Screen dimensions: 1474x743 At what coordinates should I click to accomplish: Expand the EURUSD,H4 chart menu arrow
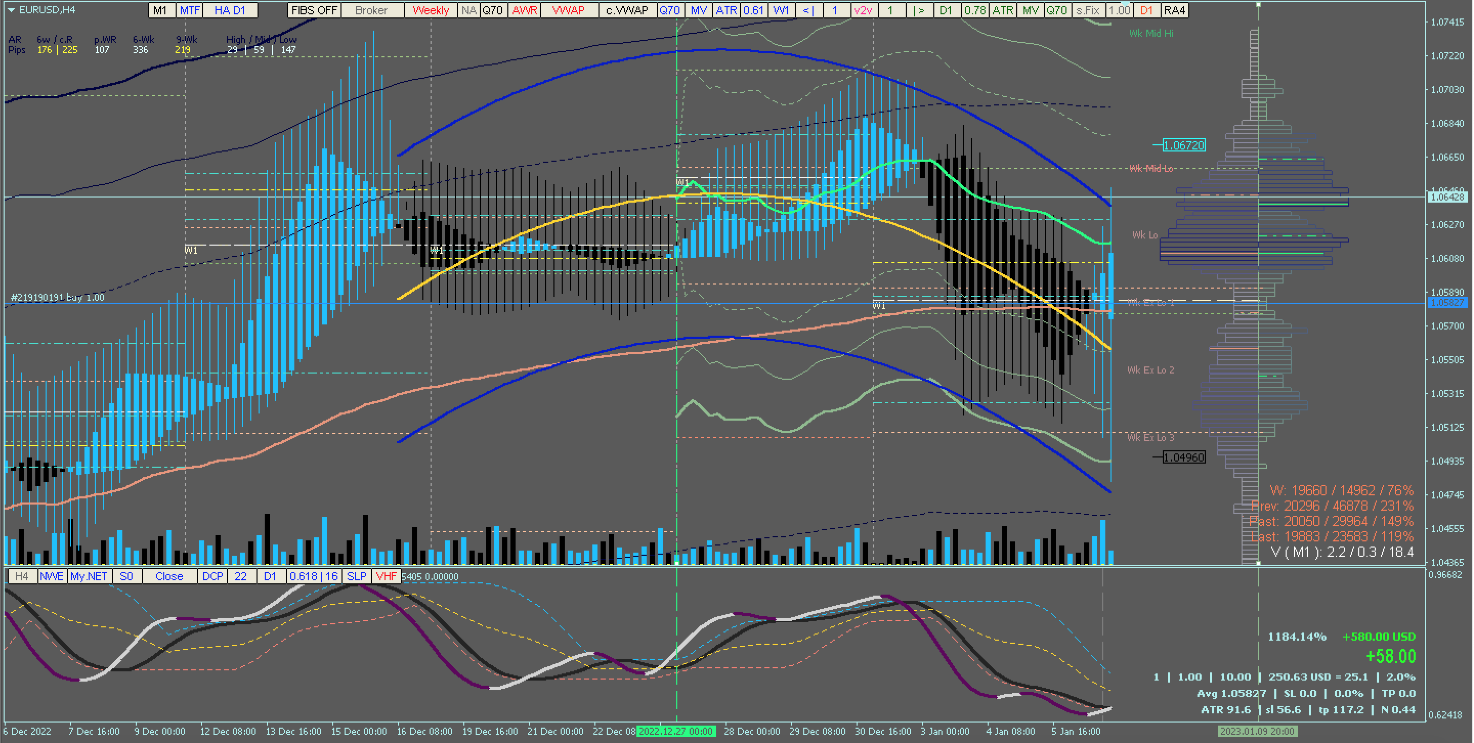[11, 10]
